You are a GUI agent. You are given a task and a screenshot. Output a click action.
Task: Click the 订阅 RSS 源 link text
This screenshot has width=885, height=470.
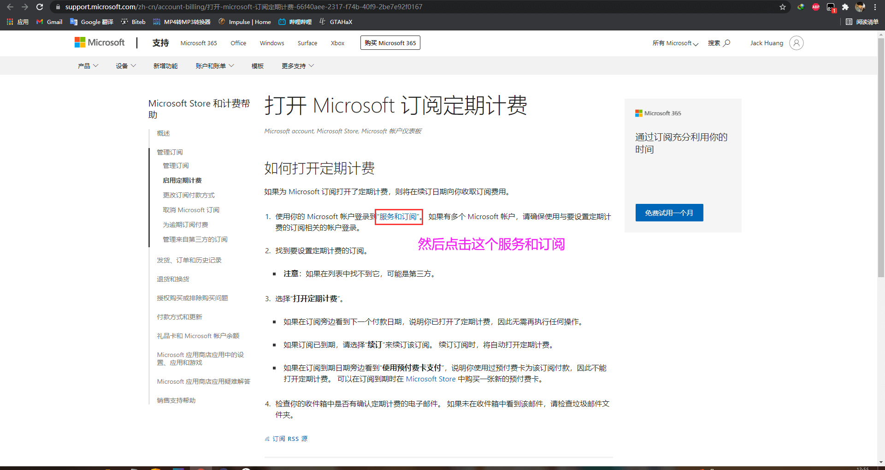(x=290, y=439)
